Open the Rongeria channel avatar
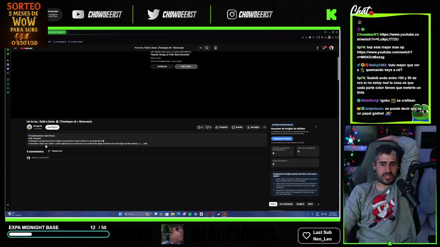This screenshot has width=440, height=247. point(29,127)
